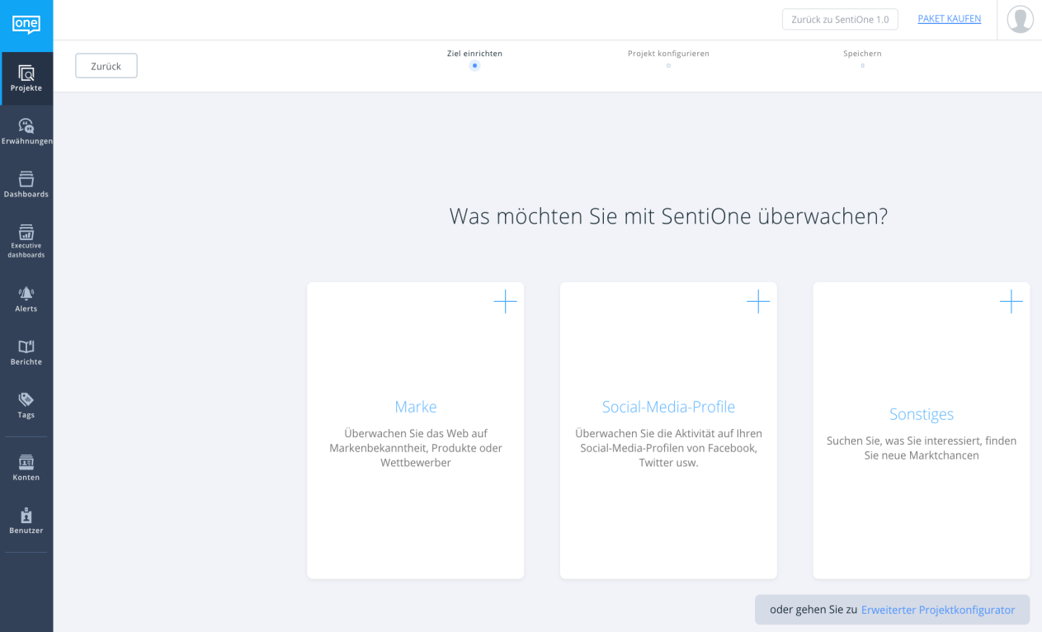Open the Erweiterter Projektkonfigurator link
Screen dimensions: 1042x632
(x=937, y=610)
